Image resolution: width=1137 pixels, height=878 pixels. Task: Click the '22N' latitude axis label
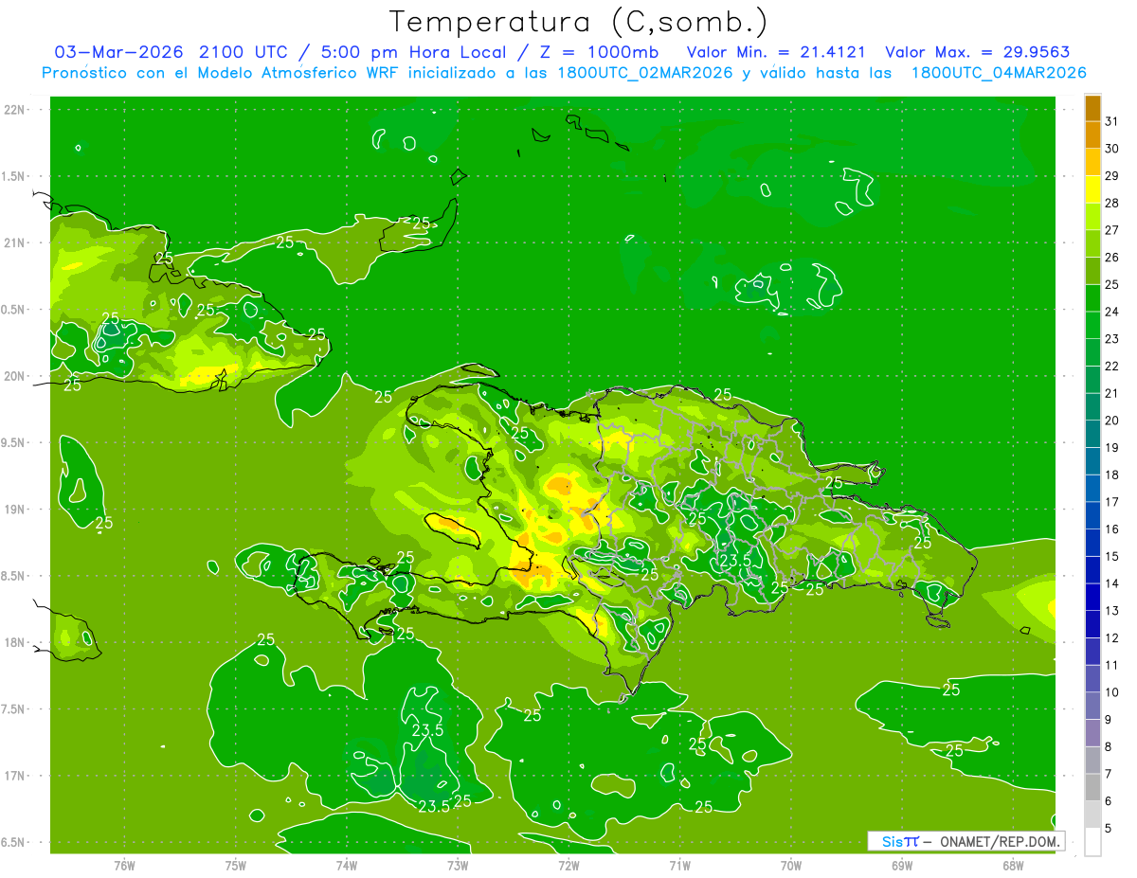16,109
